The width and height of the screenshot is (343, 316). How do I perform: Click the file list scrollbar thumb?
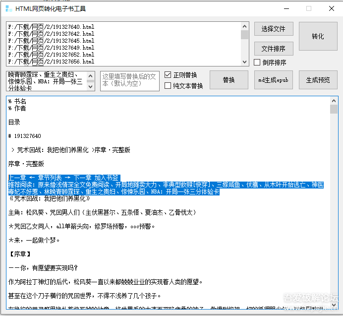244,35
